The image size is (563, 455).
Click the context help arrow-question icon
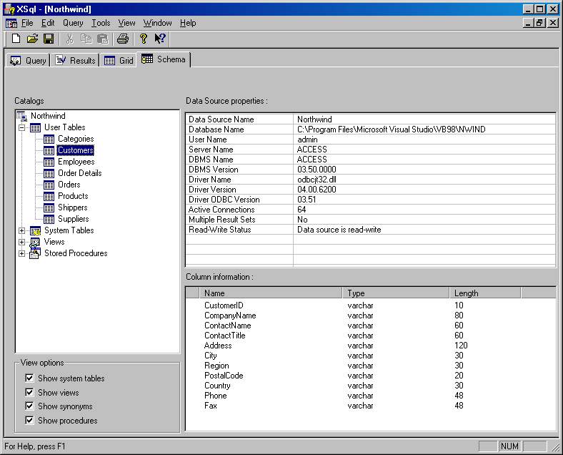pyautogui.click(x=160, y=39)
